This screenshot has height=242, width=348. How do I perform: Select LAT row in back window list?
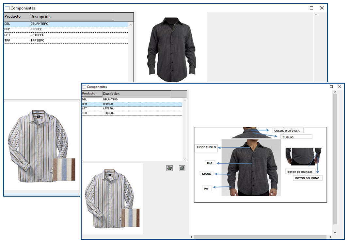66,35
